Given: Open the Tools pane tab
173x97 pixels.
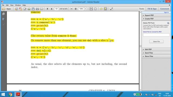Looking at the screenshot, I should [x=141, y=9].
